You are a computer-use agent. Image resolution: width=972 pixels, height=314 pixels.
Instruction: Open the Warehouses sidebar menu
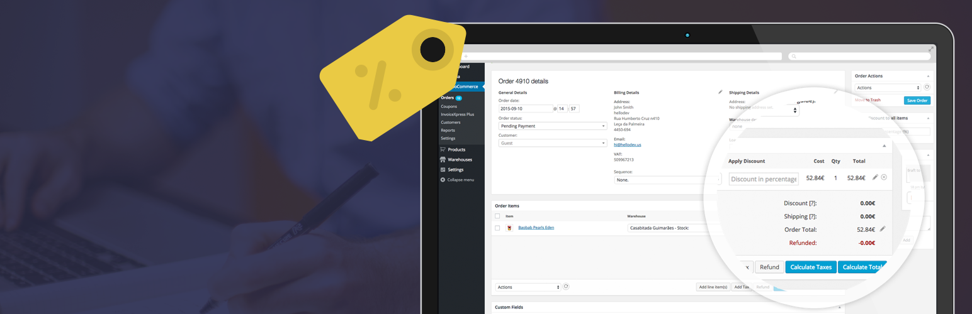coord(461,160)
